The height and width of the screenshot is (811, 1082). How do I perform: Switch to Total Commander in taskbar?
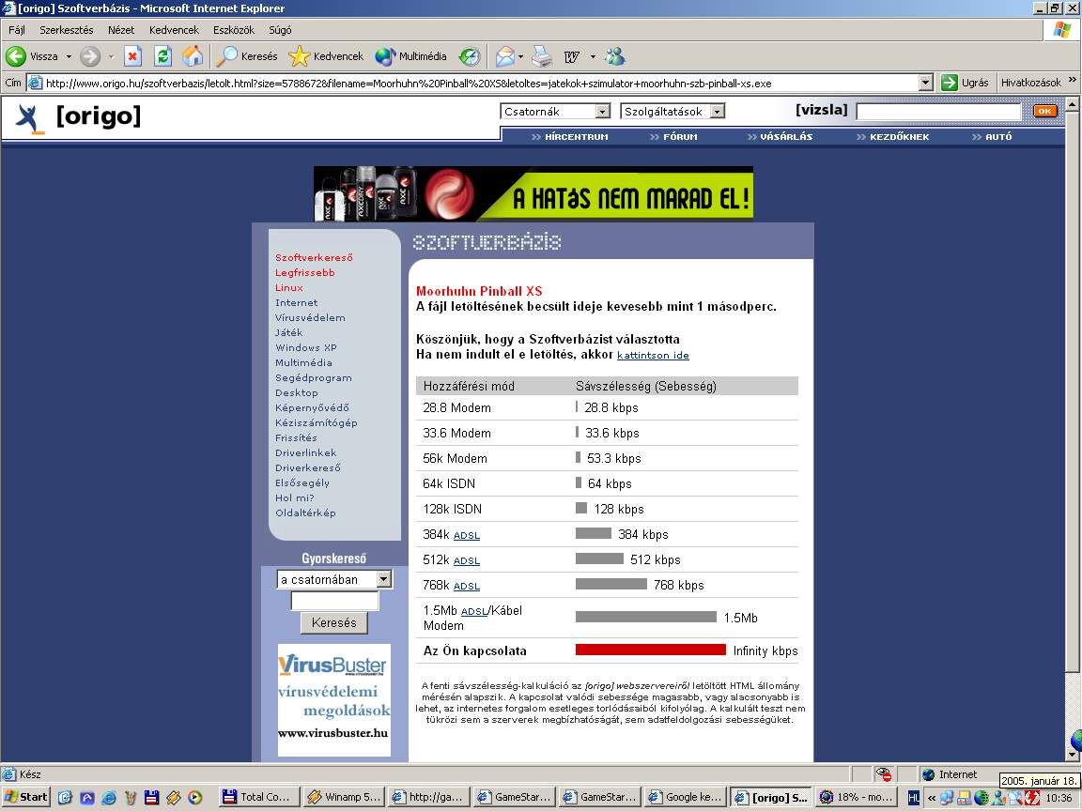click(x=260, y=797)
